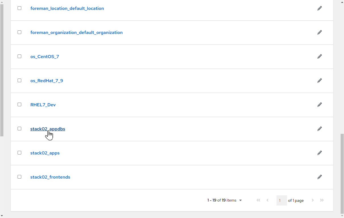Open RHEL7_Dev link
This screenshot has height=218, width=344.
click(43, 105)
